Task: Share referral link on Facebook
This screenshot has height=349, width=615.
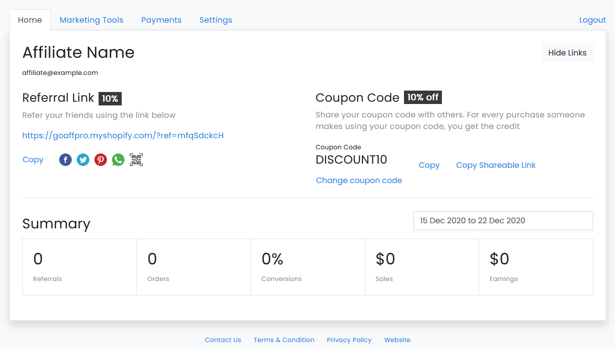Action: pos(65,159)
